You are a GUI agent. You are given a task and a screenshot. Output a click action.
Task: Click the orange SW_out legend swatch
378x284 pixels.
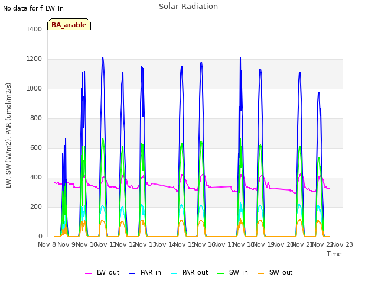[261, 273]
